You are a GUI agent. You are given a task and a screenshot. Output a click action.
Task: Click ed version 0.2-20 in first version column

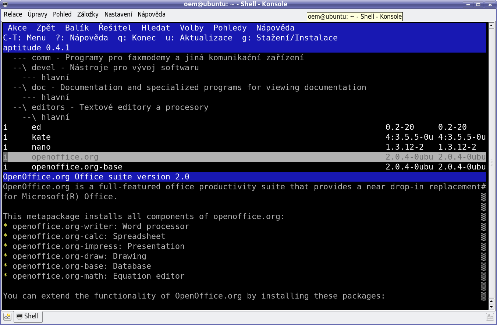pos(400,127)
